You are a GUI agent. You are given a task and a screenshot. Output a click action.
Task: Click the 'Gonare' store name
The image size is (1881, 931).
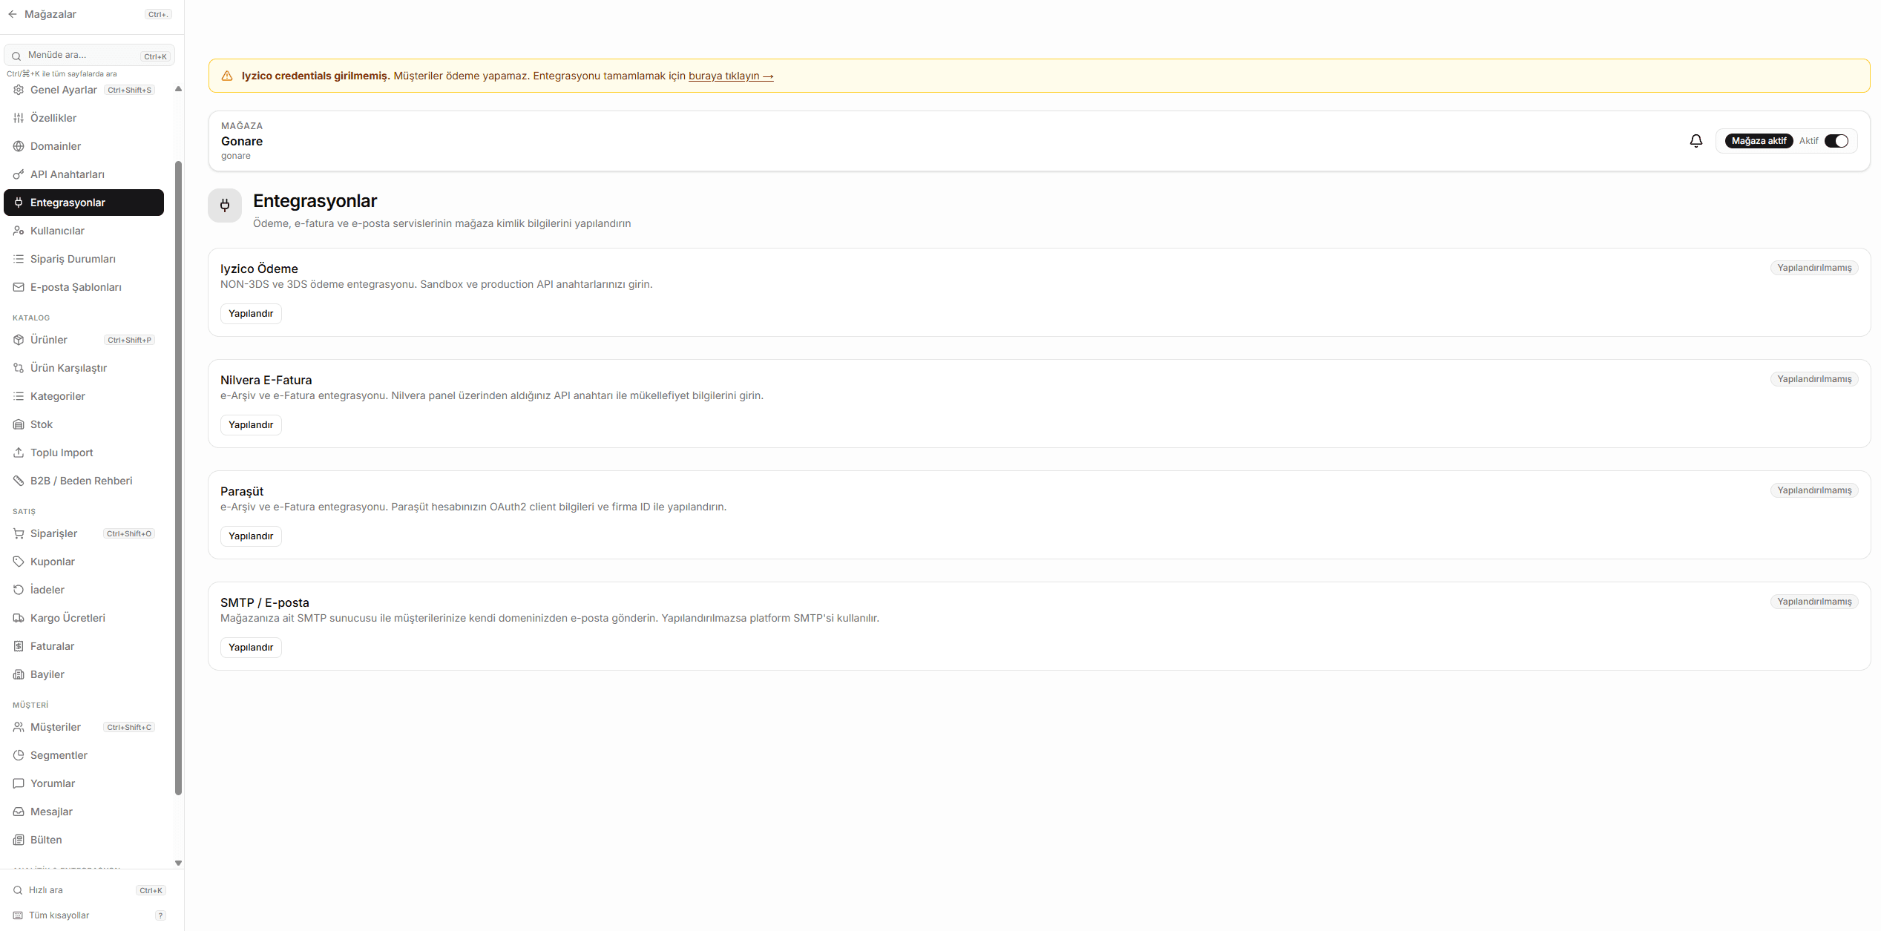(242, 141)
